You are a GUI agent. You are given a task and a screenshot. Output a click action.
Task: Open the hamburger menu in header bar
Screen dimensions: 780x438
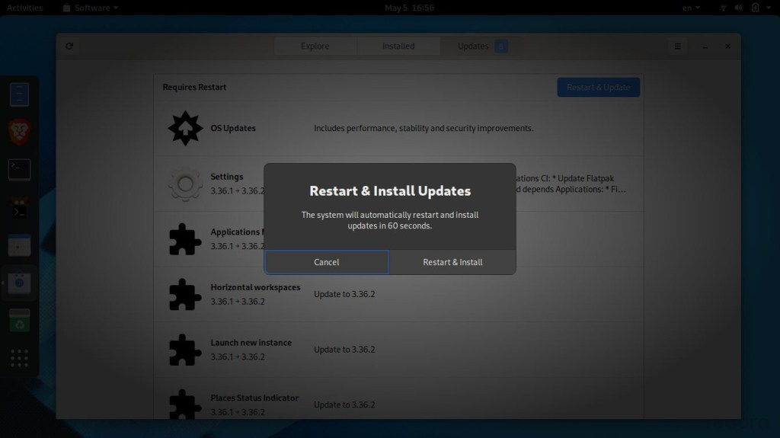(677, 46)
